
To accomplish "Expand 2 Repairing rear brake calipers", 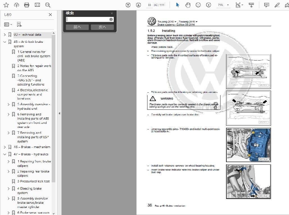I will (8, 171).
